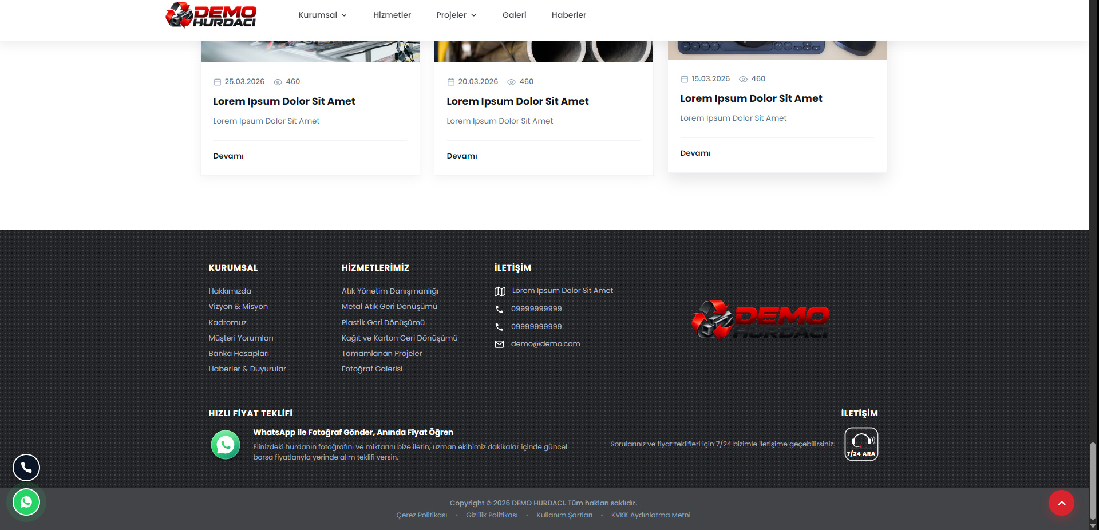Expand the Kurumsal dropdown menu

[x=322, y=15]
